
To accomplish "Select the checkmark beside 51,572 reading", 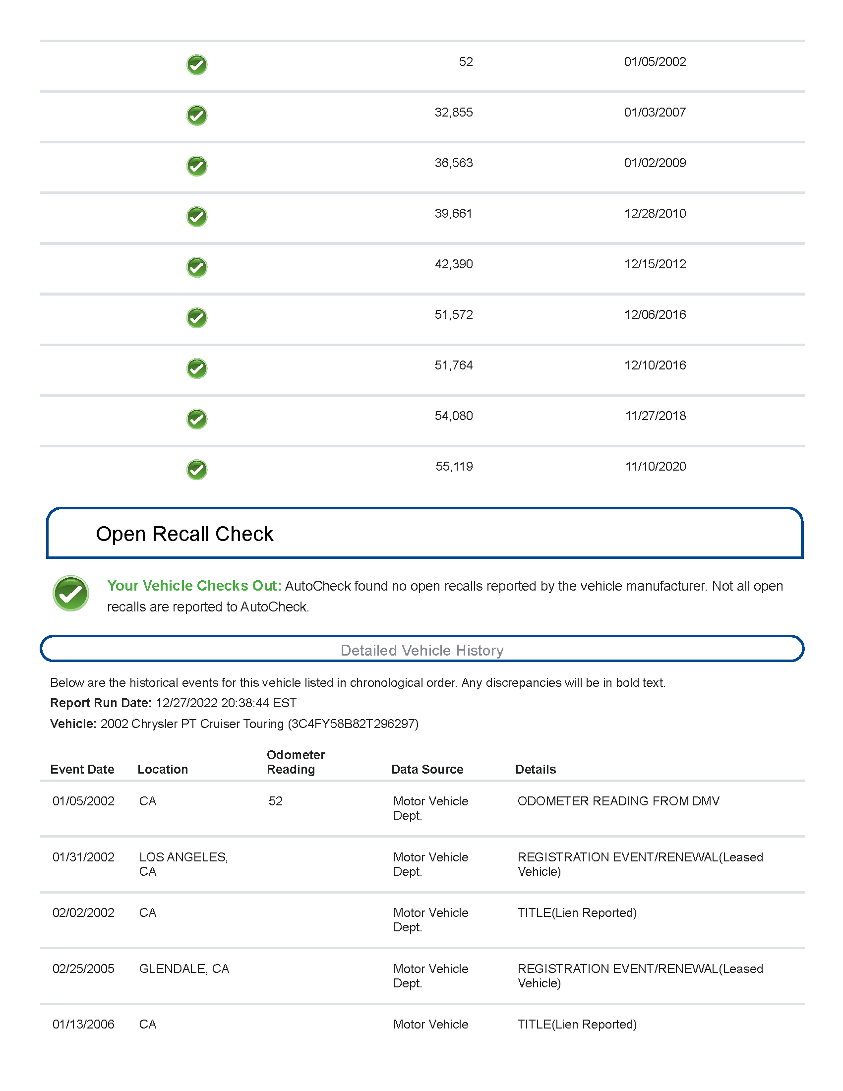I will click(x=197, y=318).
